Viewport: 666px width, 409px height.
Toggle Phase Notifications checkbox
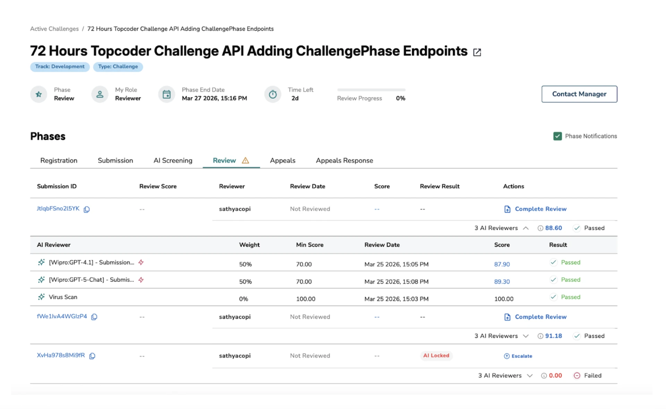coord(557,136)
